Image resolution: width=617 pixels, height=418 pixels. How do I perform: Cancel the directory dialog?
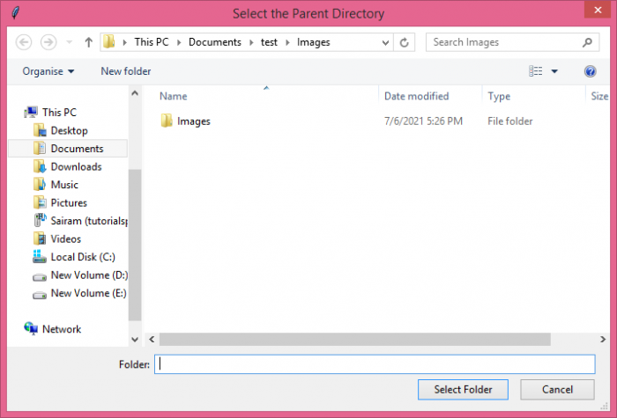point(557,389)
